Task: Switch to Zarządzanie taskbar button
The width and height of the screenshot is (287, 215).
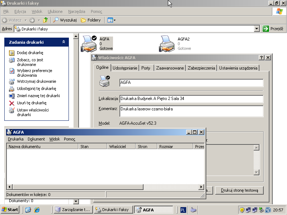Action: tap(73, 210)
